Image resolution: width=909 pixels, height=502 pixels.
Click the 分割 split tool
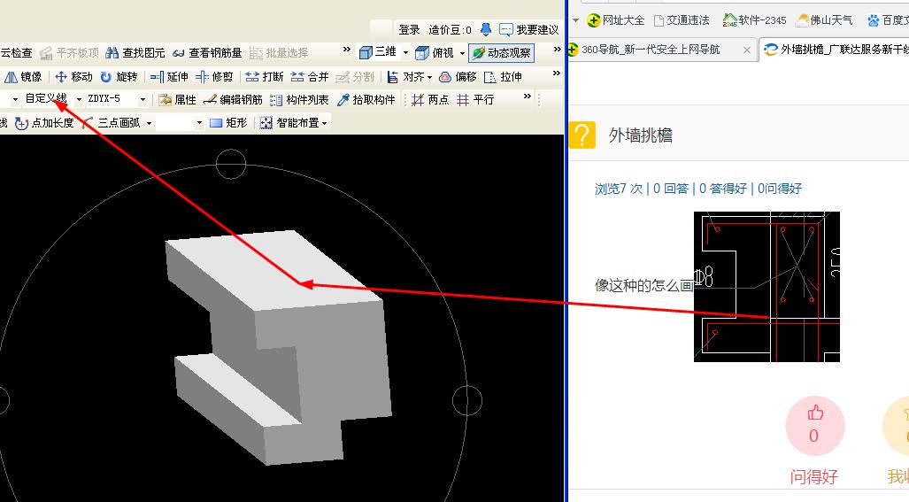[x=355, y=76]
